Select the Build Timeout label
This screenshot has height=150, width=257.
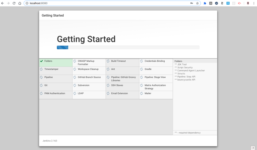(118, 61)
